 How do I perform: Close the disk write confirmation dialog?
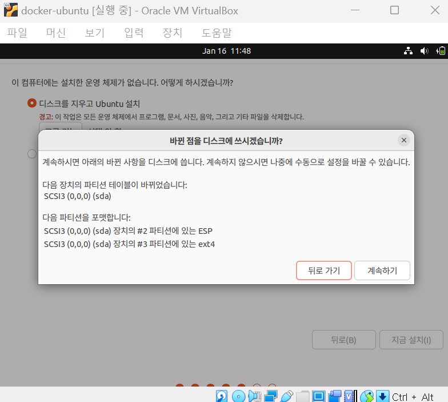click(x=403, y=140)
